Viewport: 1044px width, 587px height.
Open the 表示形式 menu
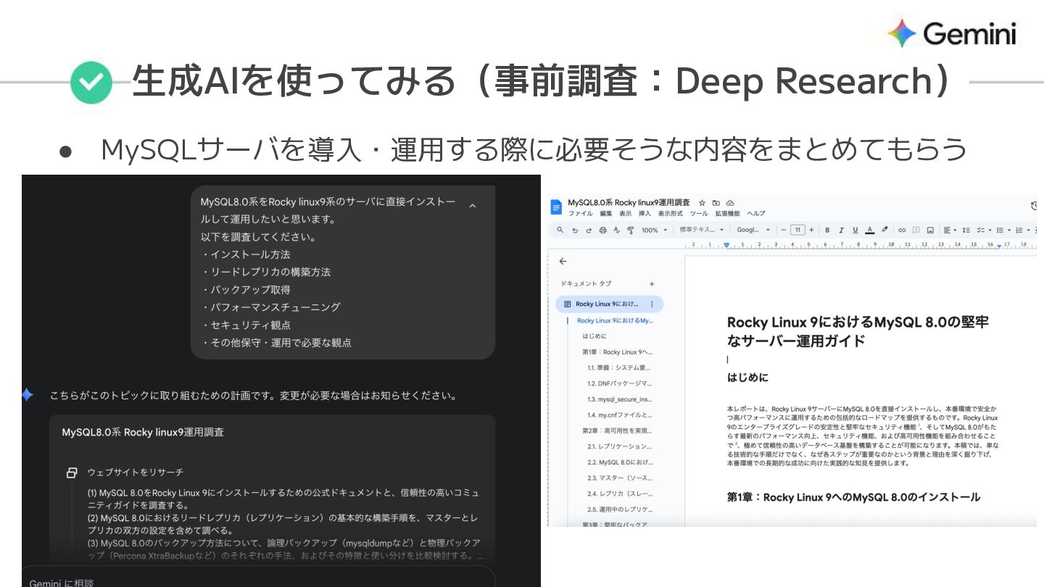pos(670,214)
